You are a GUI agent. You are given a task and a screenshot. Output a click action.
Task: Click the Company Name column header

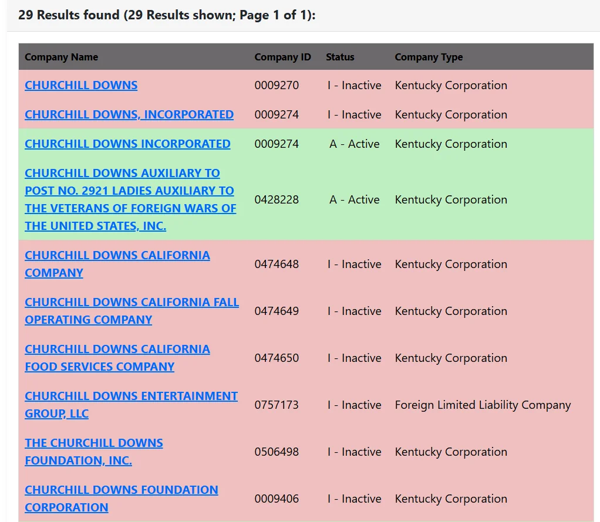click(61, 57)
